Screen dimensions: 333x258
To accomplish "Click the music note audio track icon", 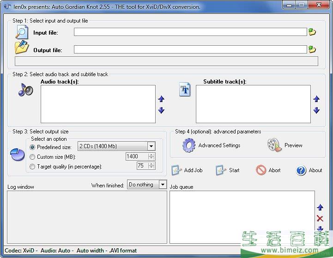I will tap(25, 90).
